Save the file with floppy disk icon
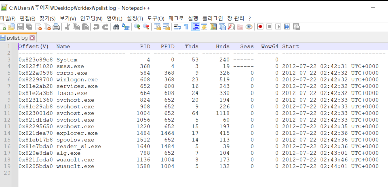 pos(20,27)
